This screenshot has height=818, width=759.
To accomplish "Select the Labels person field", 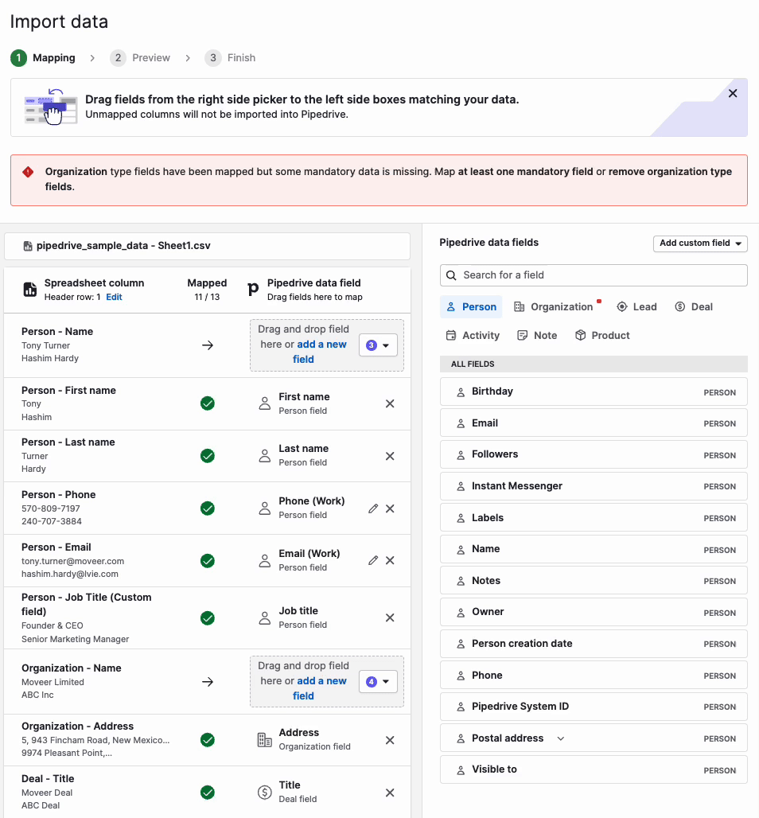I will coord(594,517).
